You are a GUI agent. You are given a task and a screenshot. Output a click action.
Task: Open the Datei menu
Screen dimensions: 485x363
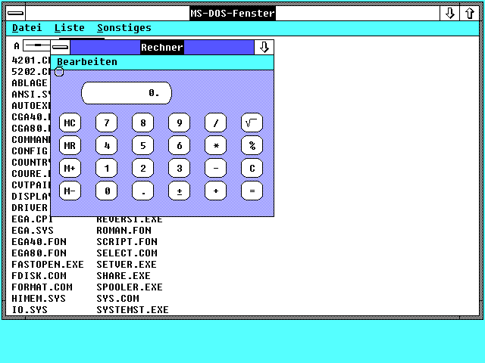click(27, 28)
